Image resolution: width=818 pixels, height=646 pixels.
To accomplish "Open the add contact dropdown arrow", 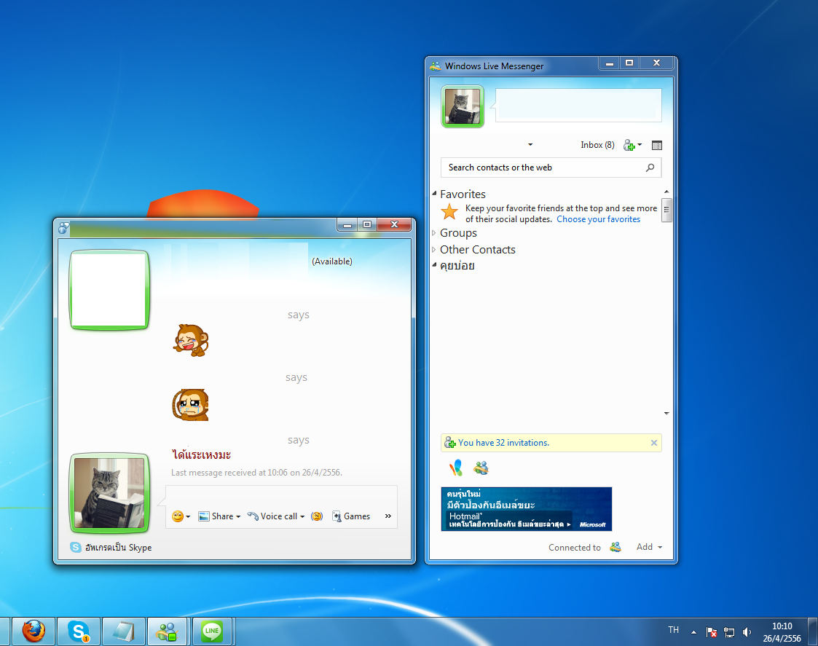I will [x=640, y=145].
